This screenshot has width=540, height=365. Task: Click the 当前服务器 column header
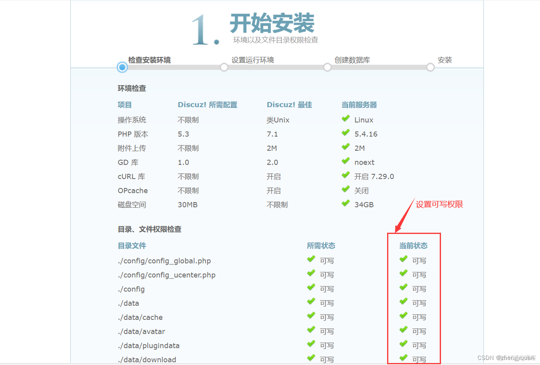(359, 105)
